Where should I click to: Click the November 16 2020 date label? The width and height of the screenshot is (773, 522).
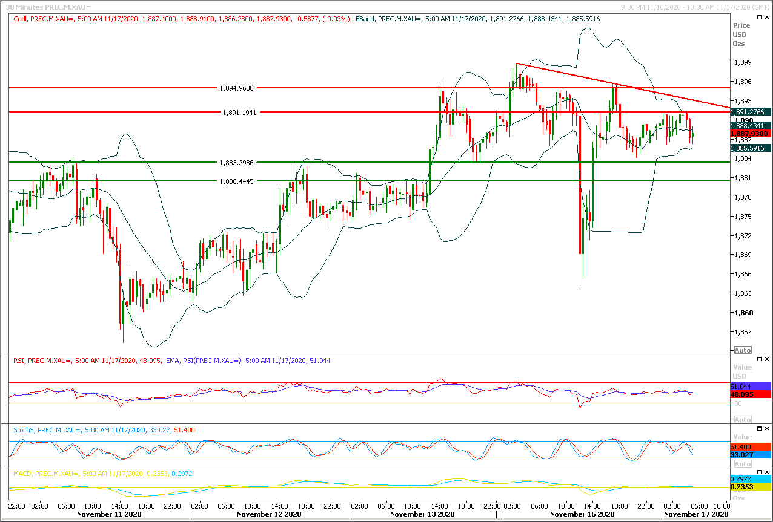pyautogui.click(x=582, y=515)
